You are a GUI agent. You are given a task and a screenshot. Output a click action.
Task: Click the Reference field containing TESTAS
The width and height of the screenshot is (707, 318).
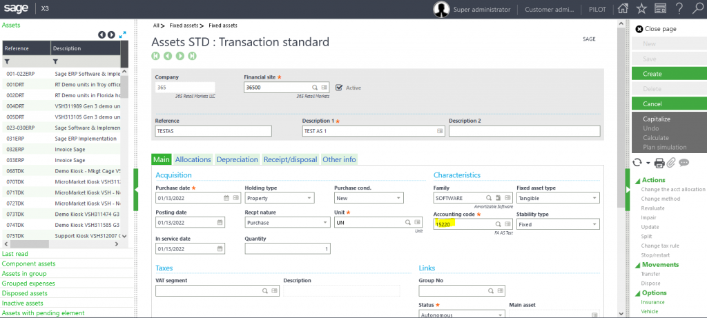pos(213,131)
